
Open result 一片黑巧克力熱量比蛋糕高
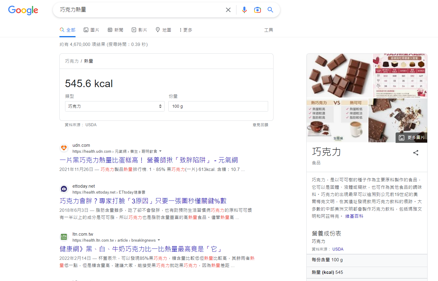click(x=149, y=160)
